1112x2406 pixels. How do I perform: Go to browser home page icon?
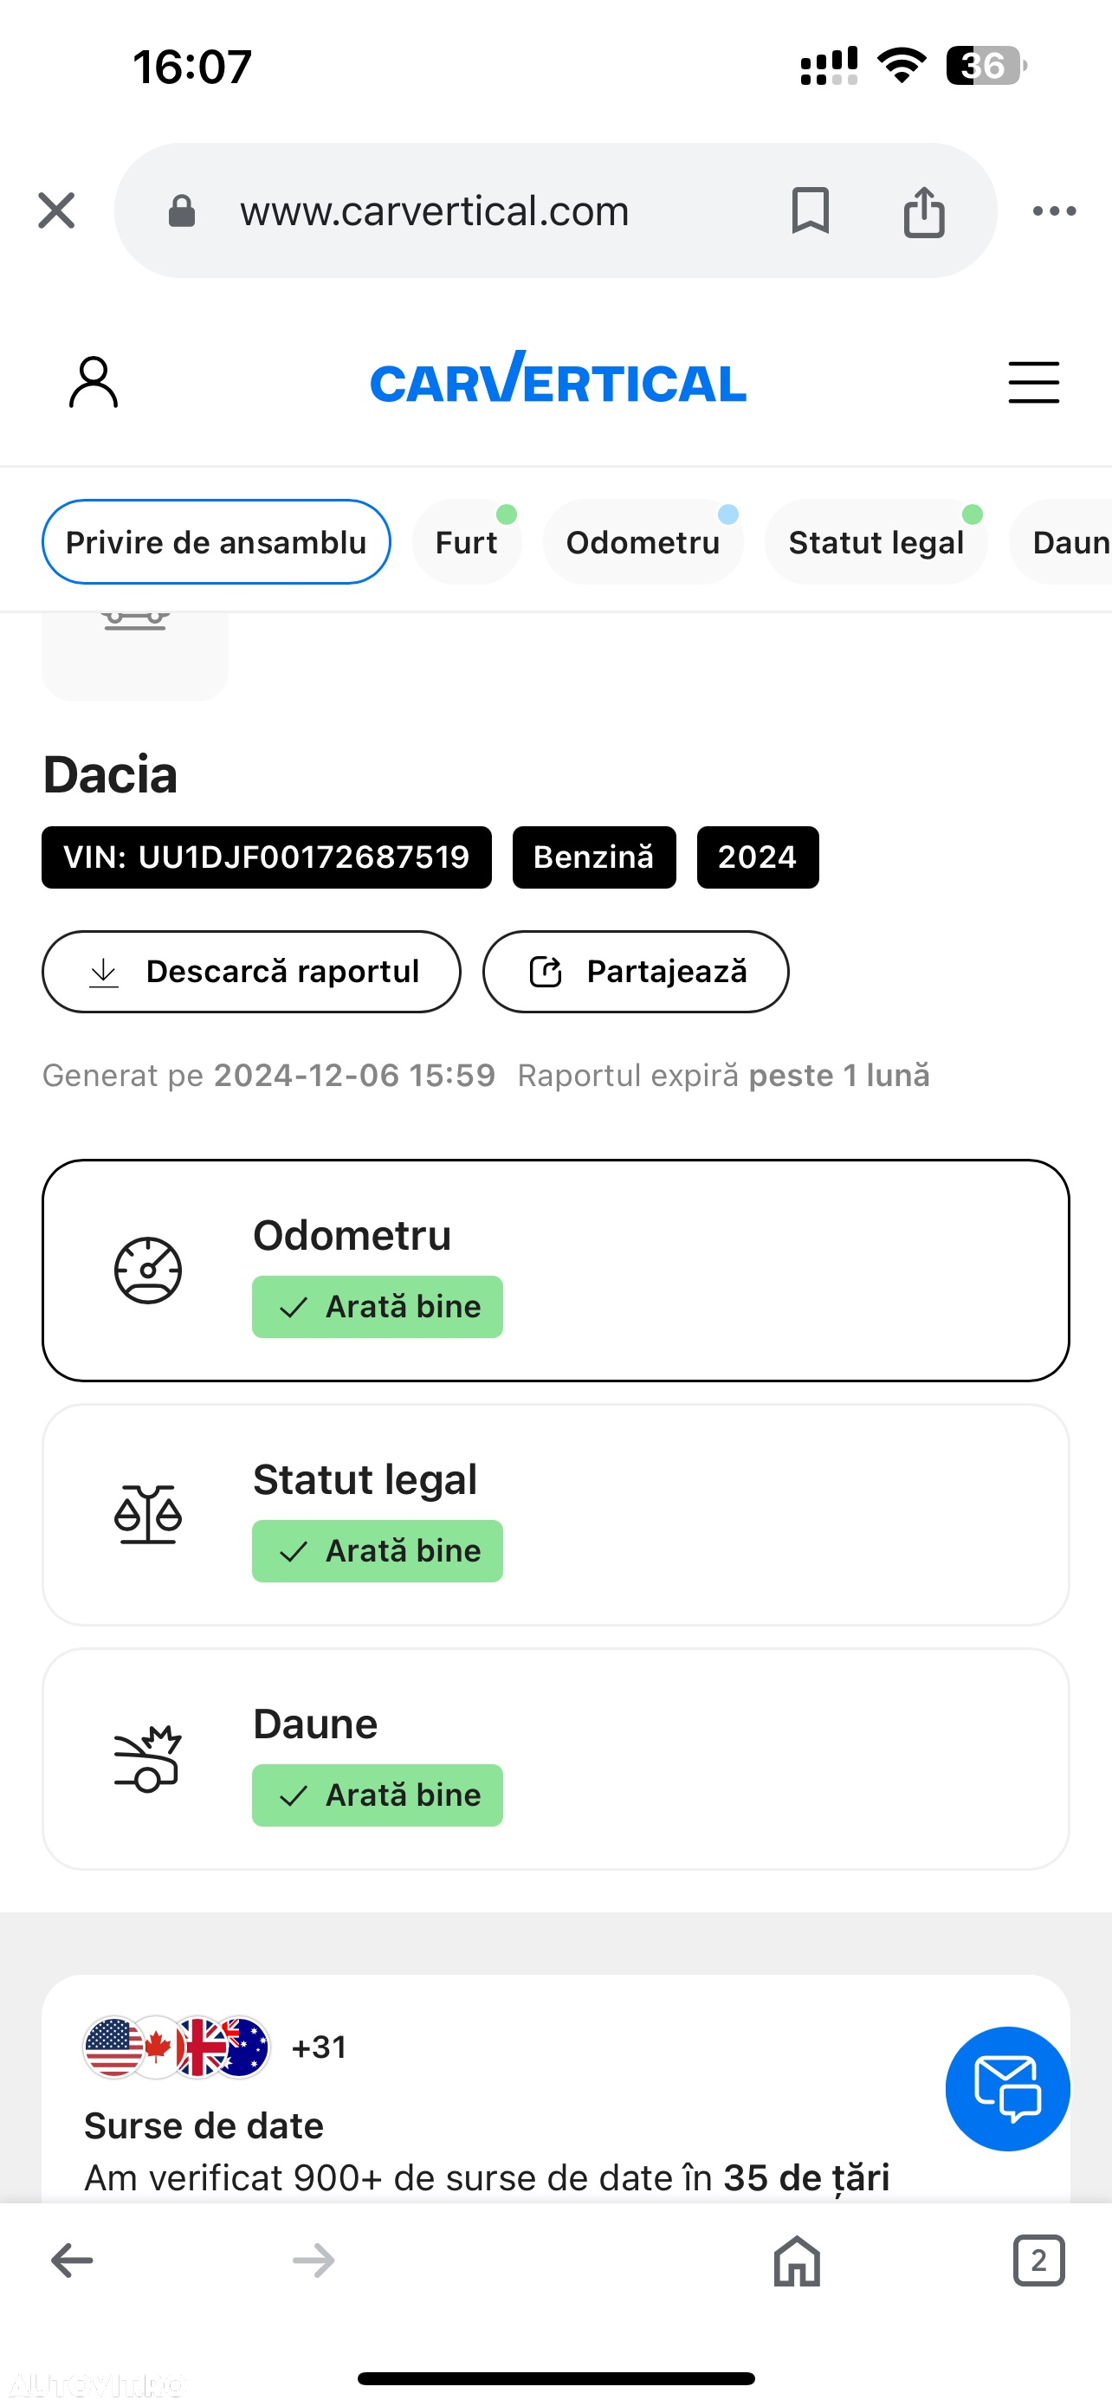pos(797,2261)
